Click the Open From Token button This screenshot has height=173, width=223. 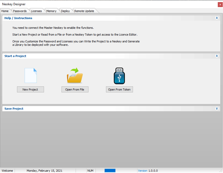[119, 90]
